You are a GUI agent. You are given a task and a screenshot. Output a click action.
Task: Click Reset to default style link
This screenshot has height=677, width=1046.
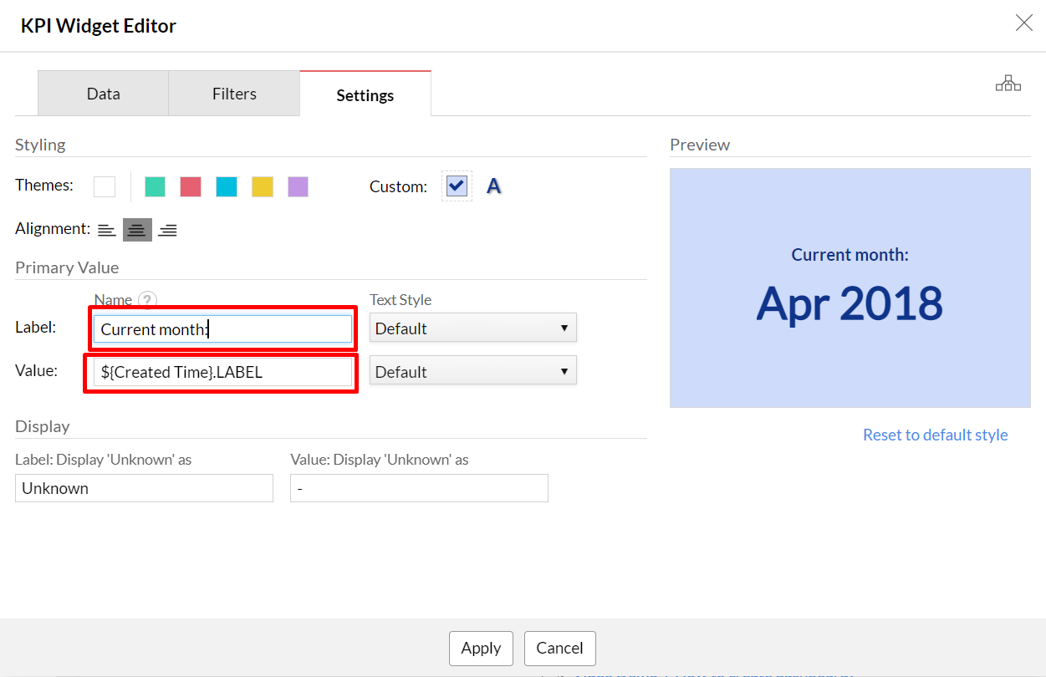935,435
